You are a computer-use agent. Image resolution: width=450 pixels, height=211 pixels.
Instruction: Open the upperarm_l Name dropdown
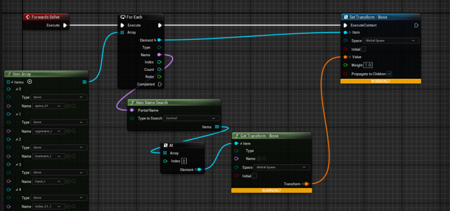click(x=48, y=131)
